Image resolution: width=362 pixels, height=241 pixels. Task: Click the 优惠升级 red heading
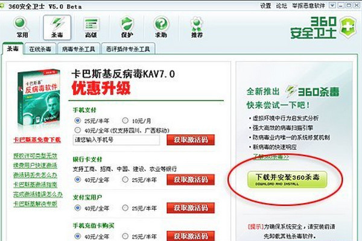point(101,89)
